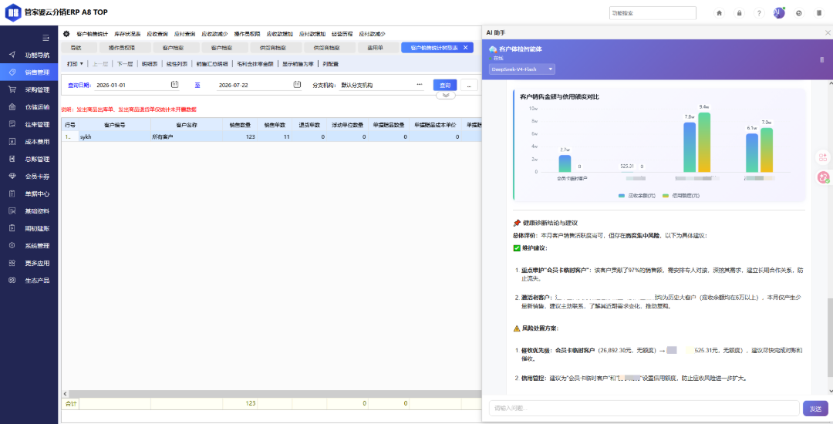Click the blue 查询 button

tap(445, 85)
